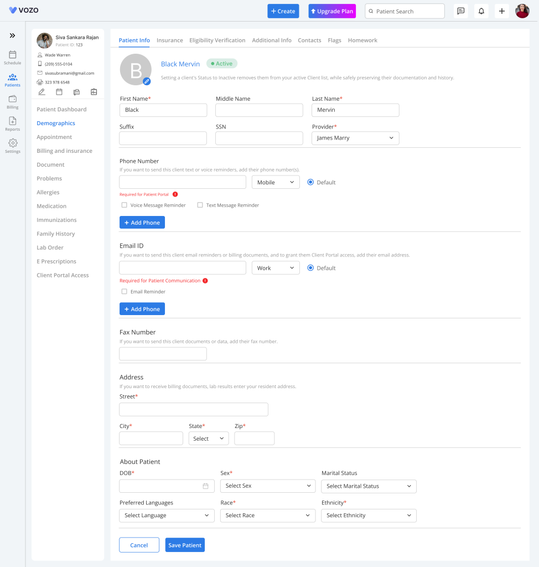The height and width of the screenshot is (567, 539).
Task: Open the notifications bell icon
Action: click(x=481, y=11)
